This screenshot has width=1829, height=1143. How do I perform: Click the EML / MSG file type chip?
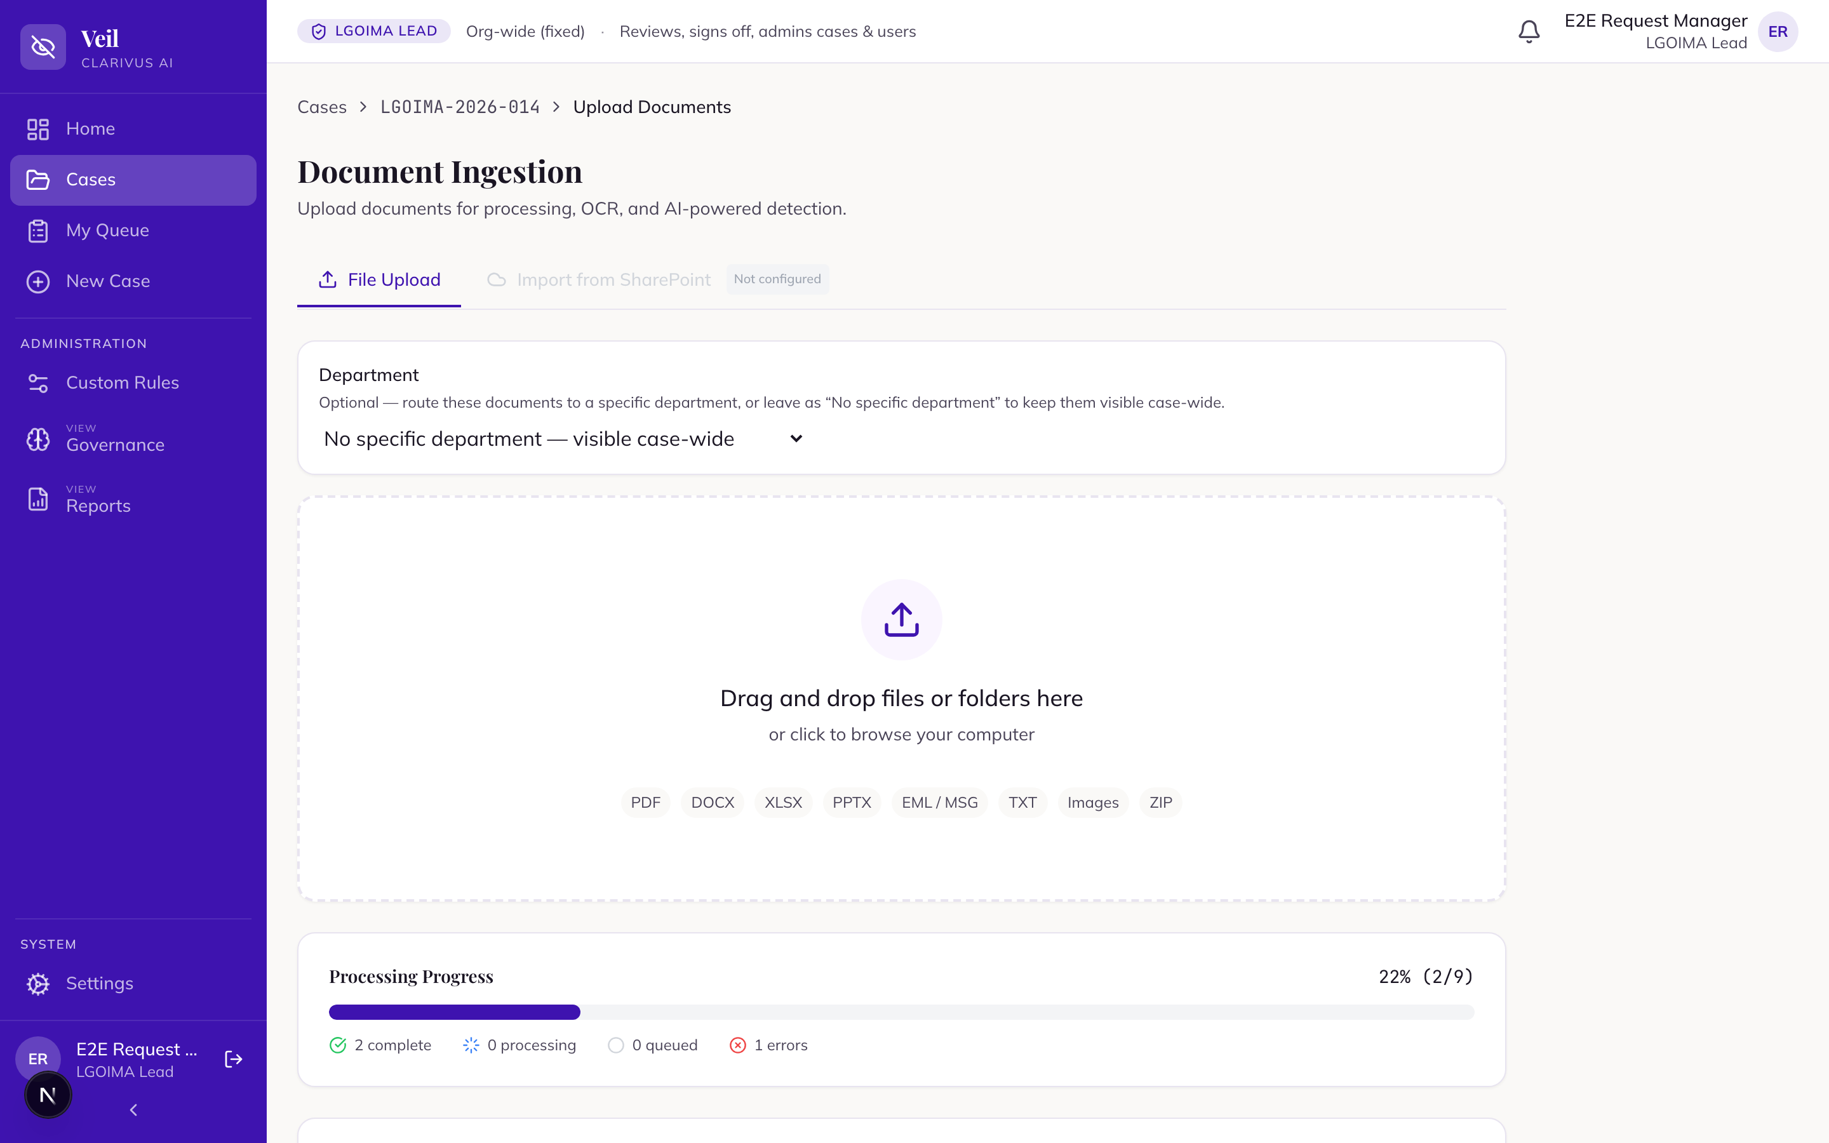click(x=939, y=803)
